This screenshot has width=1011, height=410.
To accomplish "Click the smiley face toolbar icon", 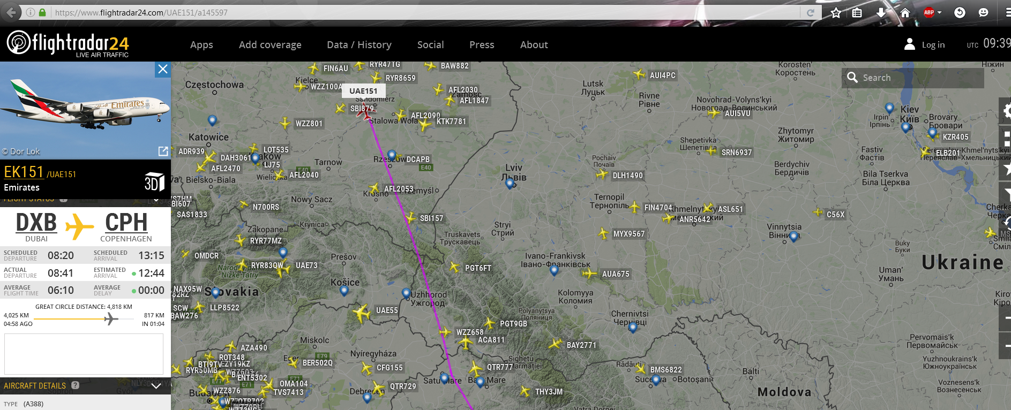I will pos(983,12).
